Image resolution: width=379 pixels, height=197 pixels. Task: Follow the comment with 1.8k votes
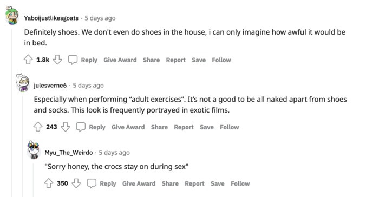tap(221, 60)
